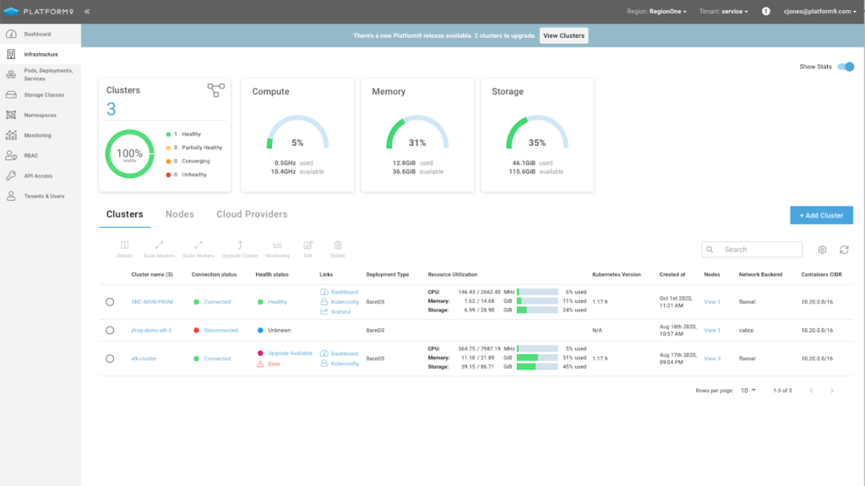
Task: Click the refresh icon beside search
Action: coord(844,250)
